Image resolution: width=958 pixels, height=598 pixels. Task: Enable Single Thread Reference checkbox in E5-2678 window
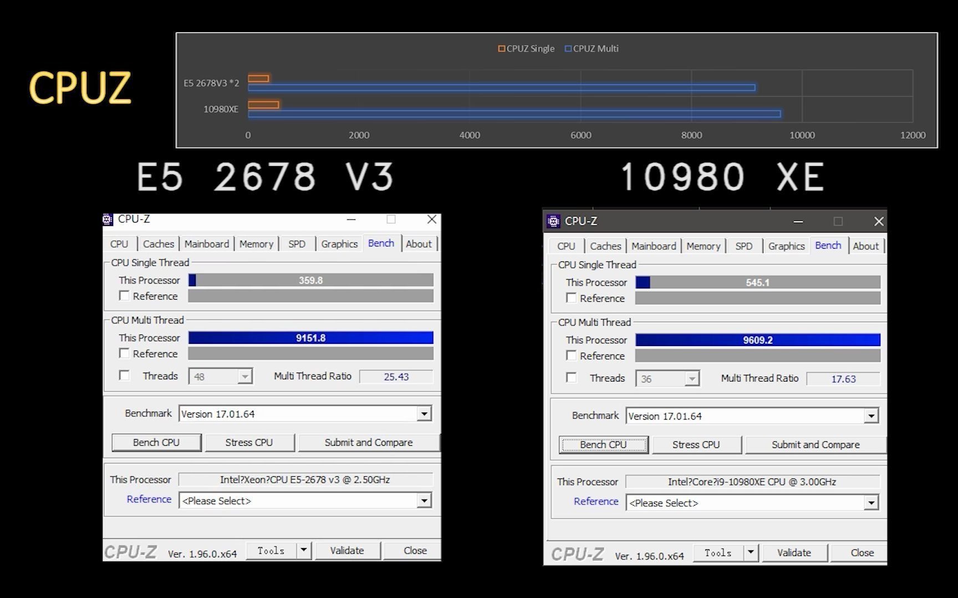[124, 296]
